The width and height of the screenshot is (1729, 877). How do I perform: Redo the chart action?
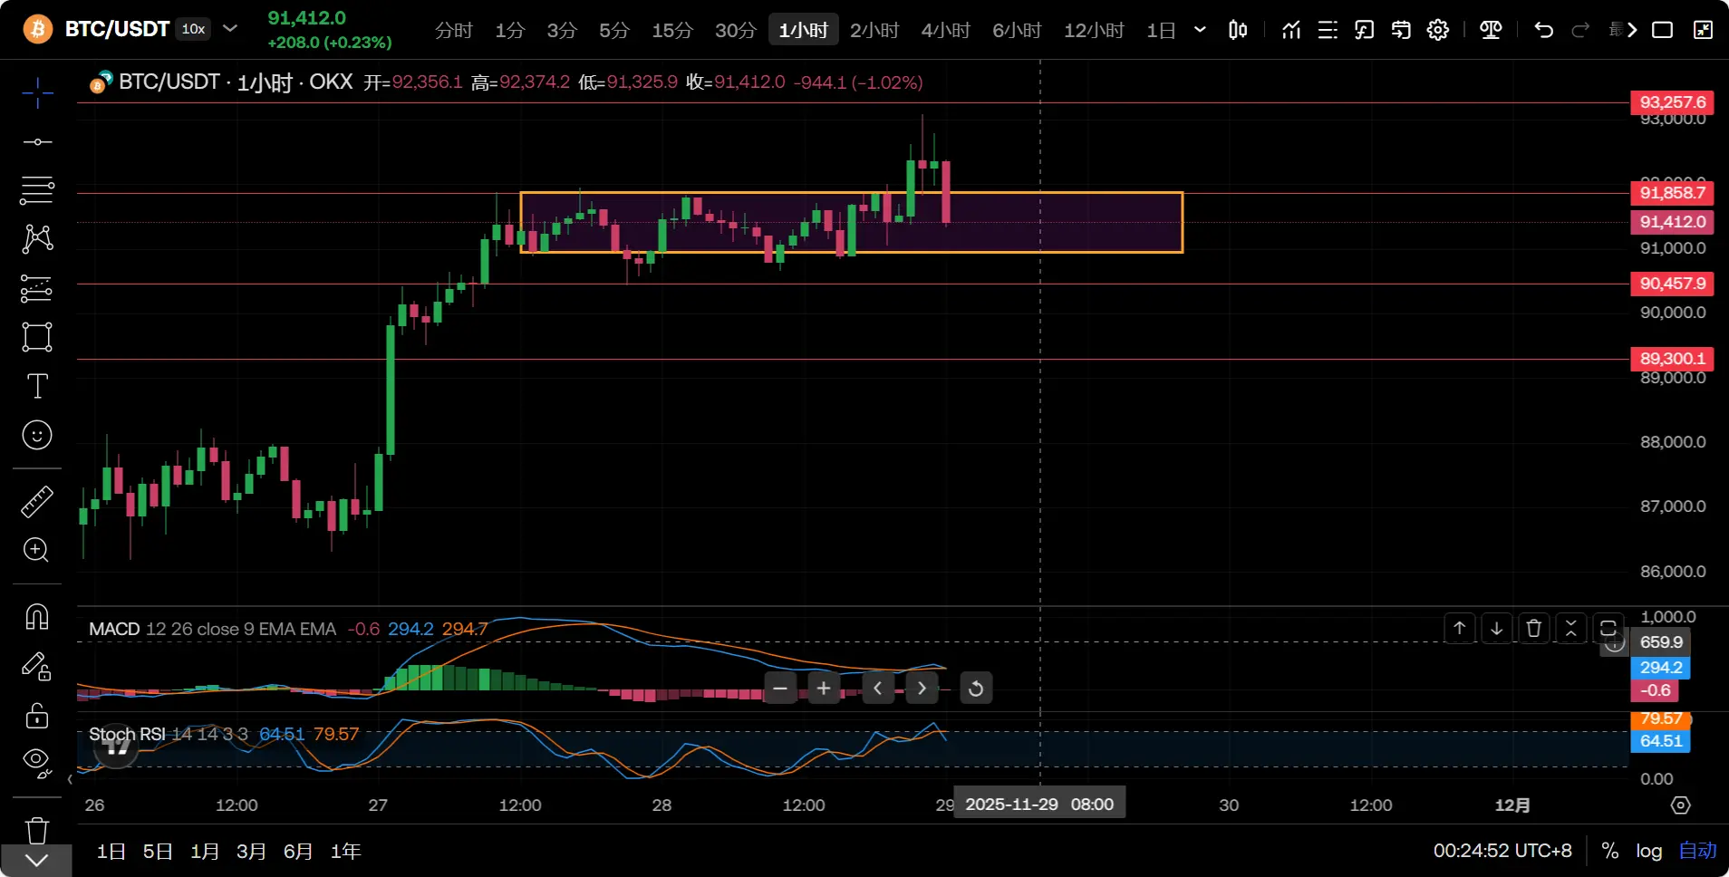[x=1580, y=30]
